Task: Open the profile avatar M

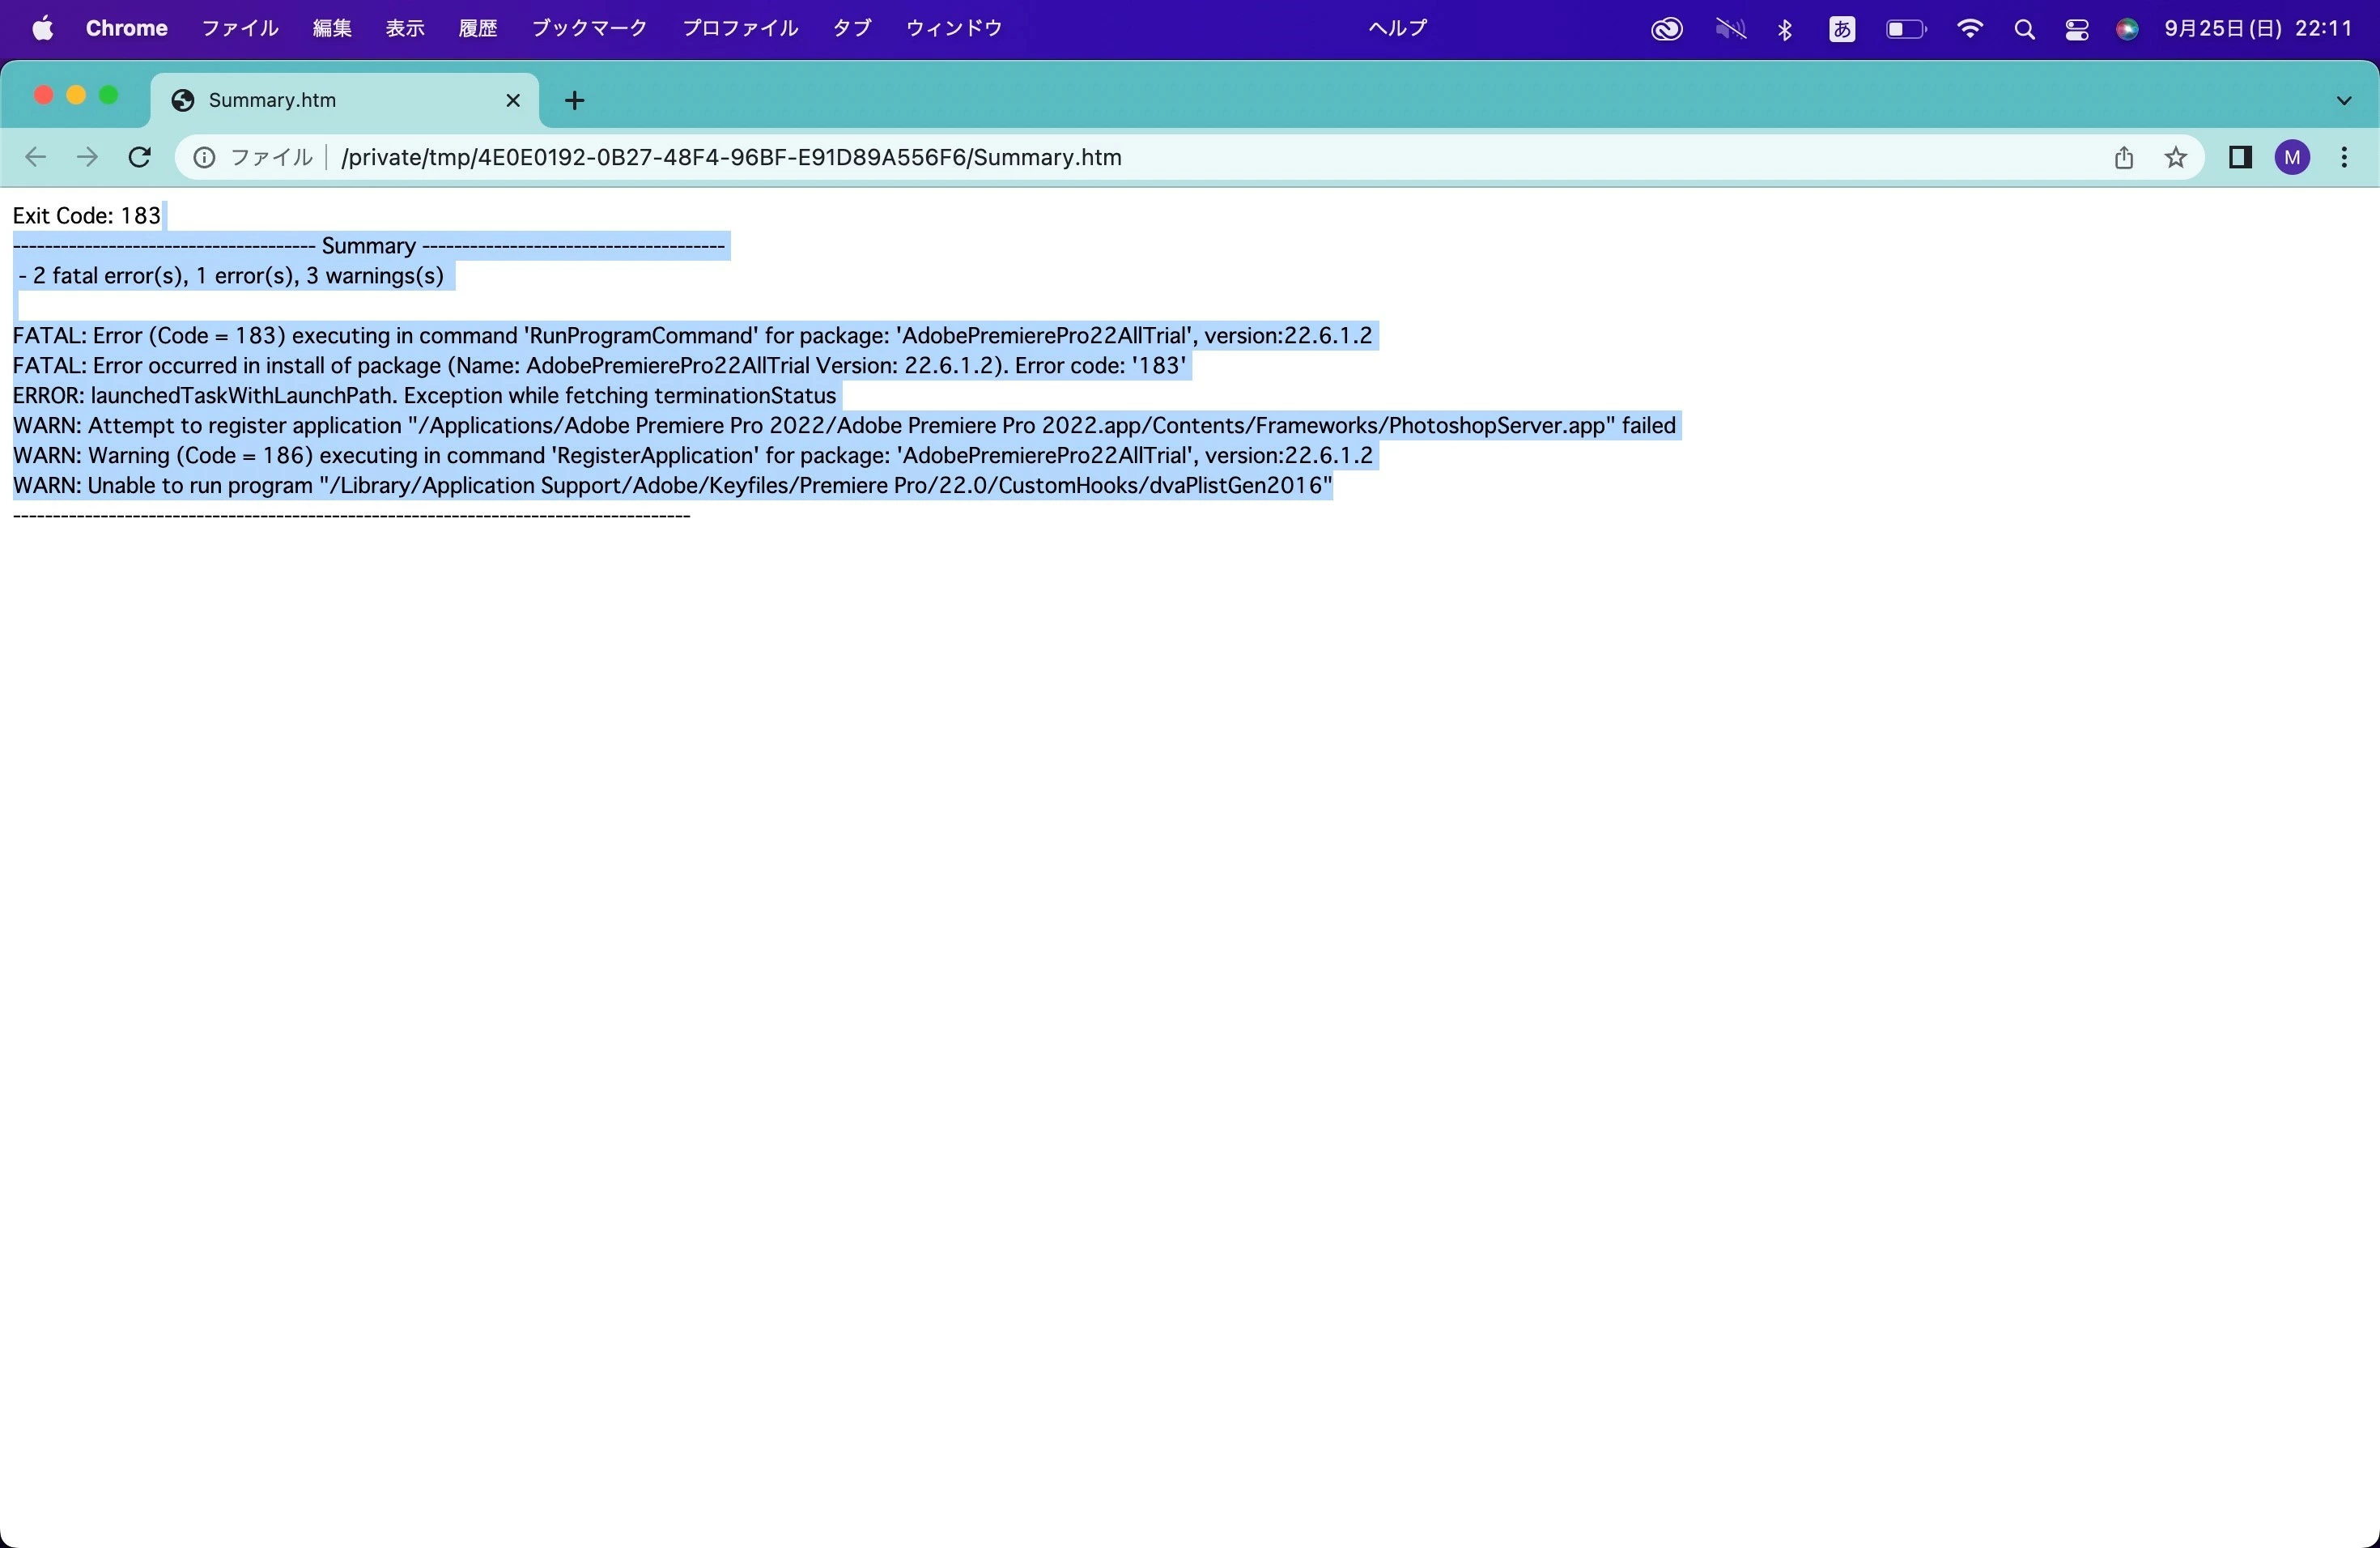Action: pos(2292,157)
